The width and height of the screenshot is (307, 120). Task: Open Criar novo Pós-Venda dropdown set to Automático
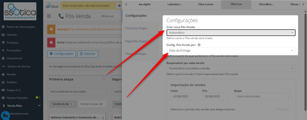(231, 33)
